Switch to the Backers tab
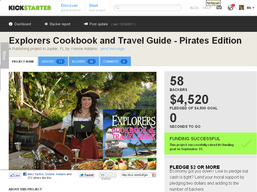Image resolution: width=257 pixels, height=192 pixels. tap(84, 62)
